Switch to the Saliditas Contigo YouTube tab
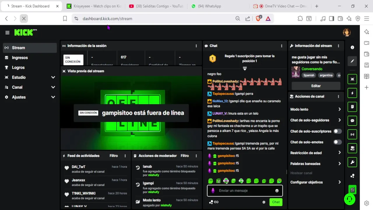The image size is (373, 210). click(x=156, y=6)
